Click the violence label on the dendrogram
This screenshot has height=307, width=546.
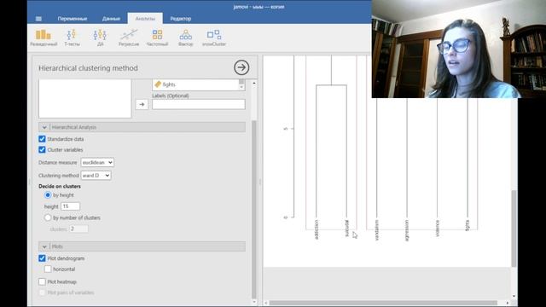(x=438, y=228)
